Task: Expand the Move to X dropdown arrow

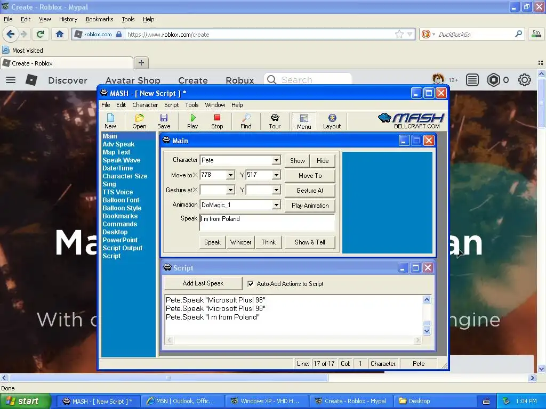Action: (230, 175)
